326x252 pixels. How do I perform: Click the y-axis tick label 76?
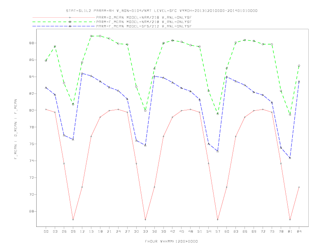32,144
